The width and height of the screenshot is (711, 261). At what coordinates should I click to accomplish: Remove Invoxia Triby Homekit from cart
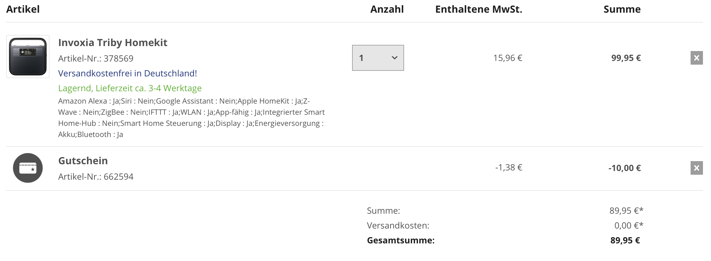[x=696, y=58]
